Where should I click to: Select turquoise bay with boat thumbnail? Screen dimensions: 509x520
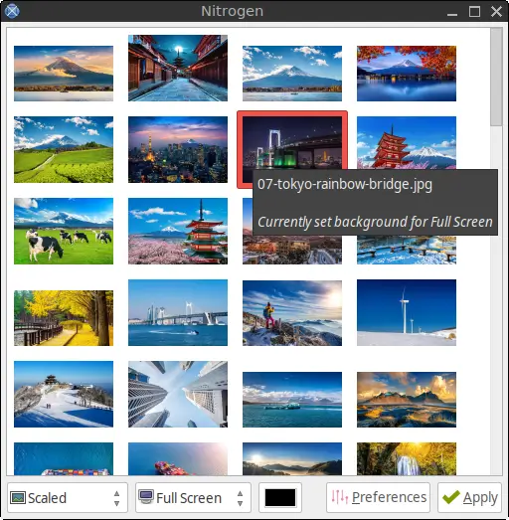(292, 400)
